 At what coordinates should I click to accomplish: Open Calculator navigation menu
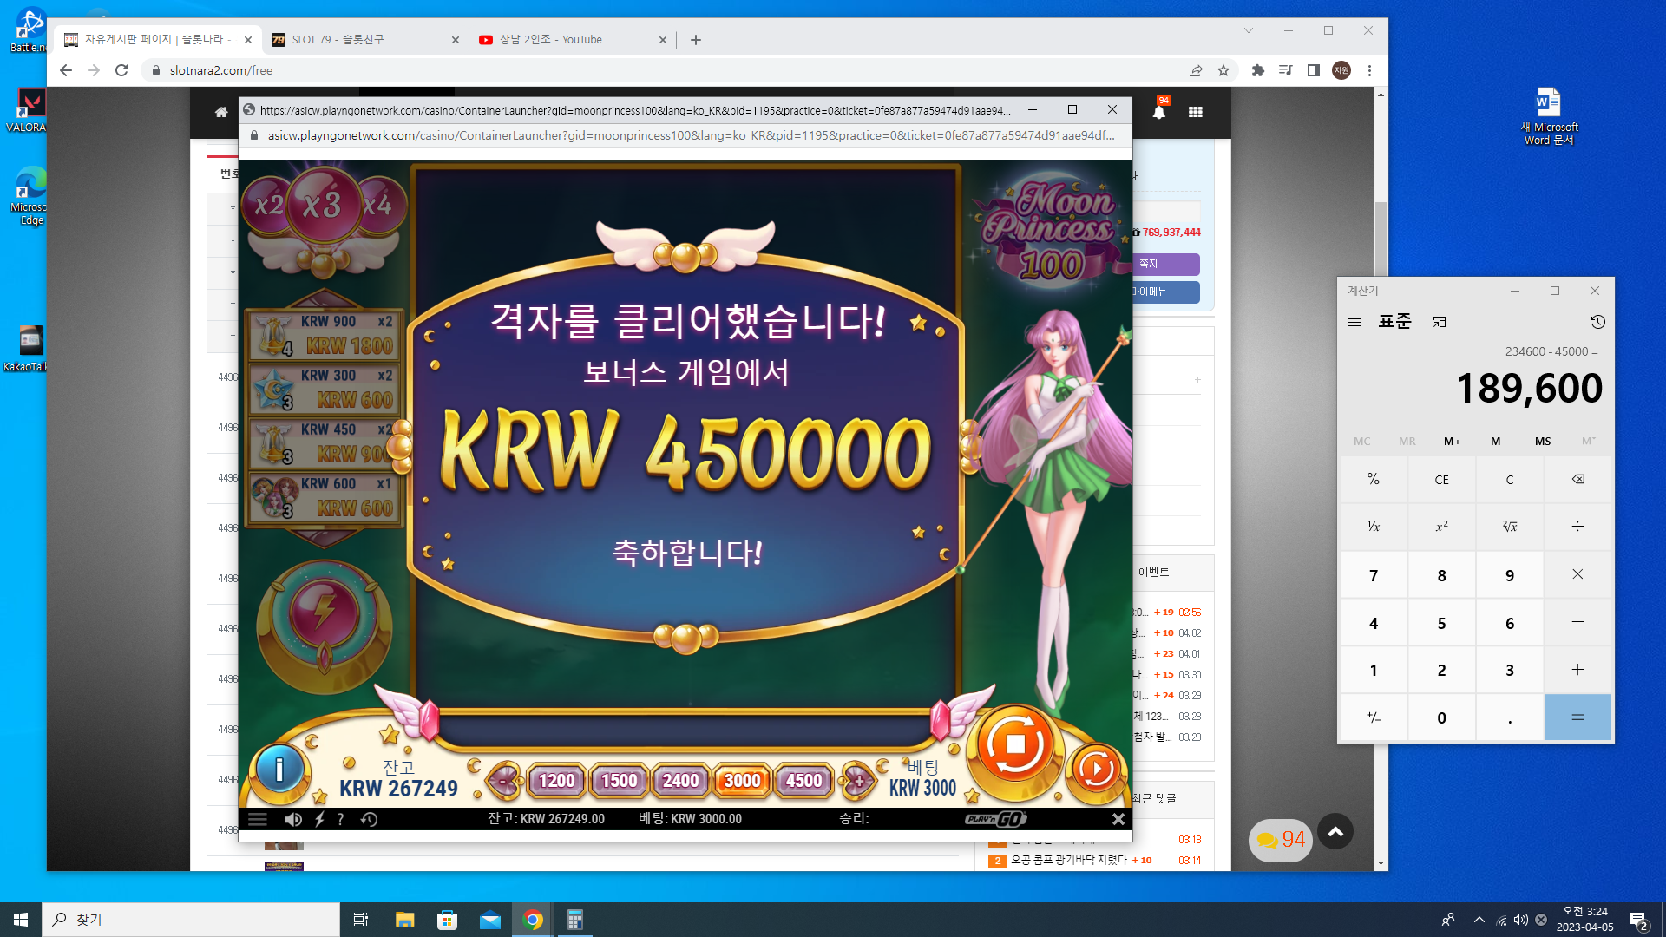tap(1354, 322)
